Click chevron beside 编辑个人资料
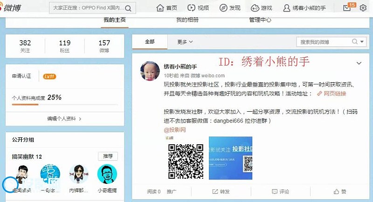Viewport: 373px width, 202px height. 80,119
